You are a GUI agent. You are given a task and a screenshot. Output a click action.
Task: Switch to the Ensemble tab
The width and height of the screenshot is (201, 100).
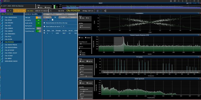[70, 14]
